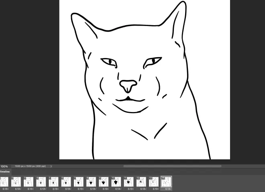Choose frame 10 thumbnail
Viewport: 265px width, 192px height.
coord(116,182)
